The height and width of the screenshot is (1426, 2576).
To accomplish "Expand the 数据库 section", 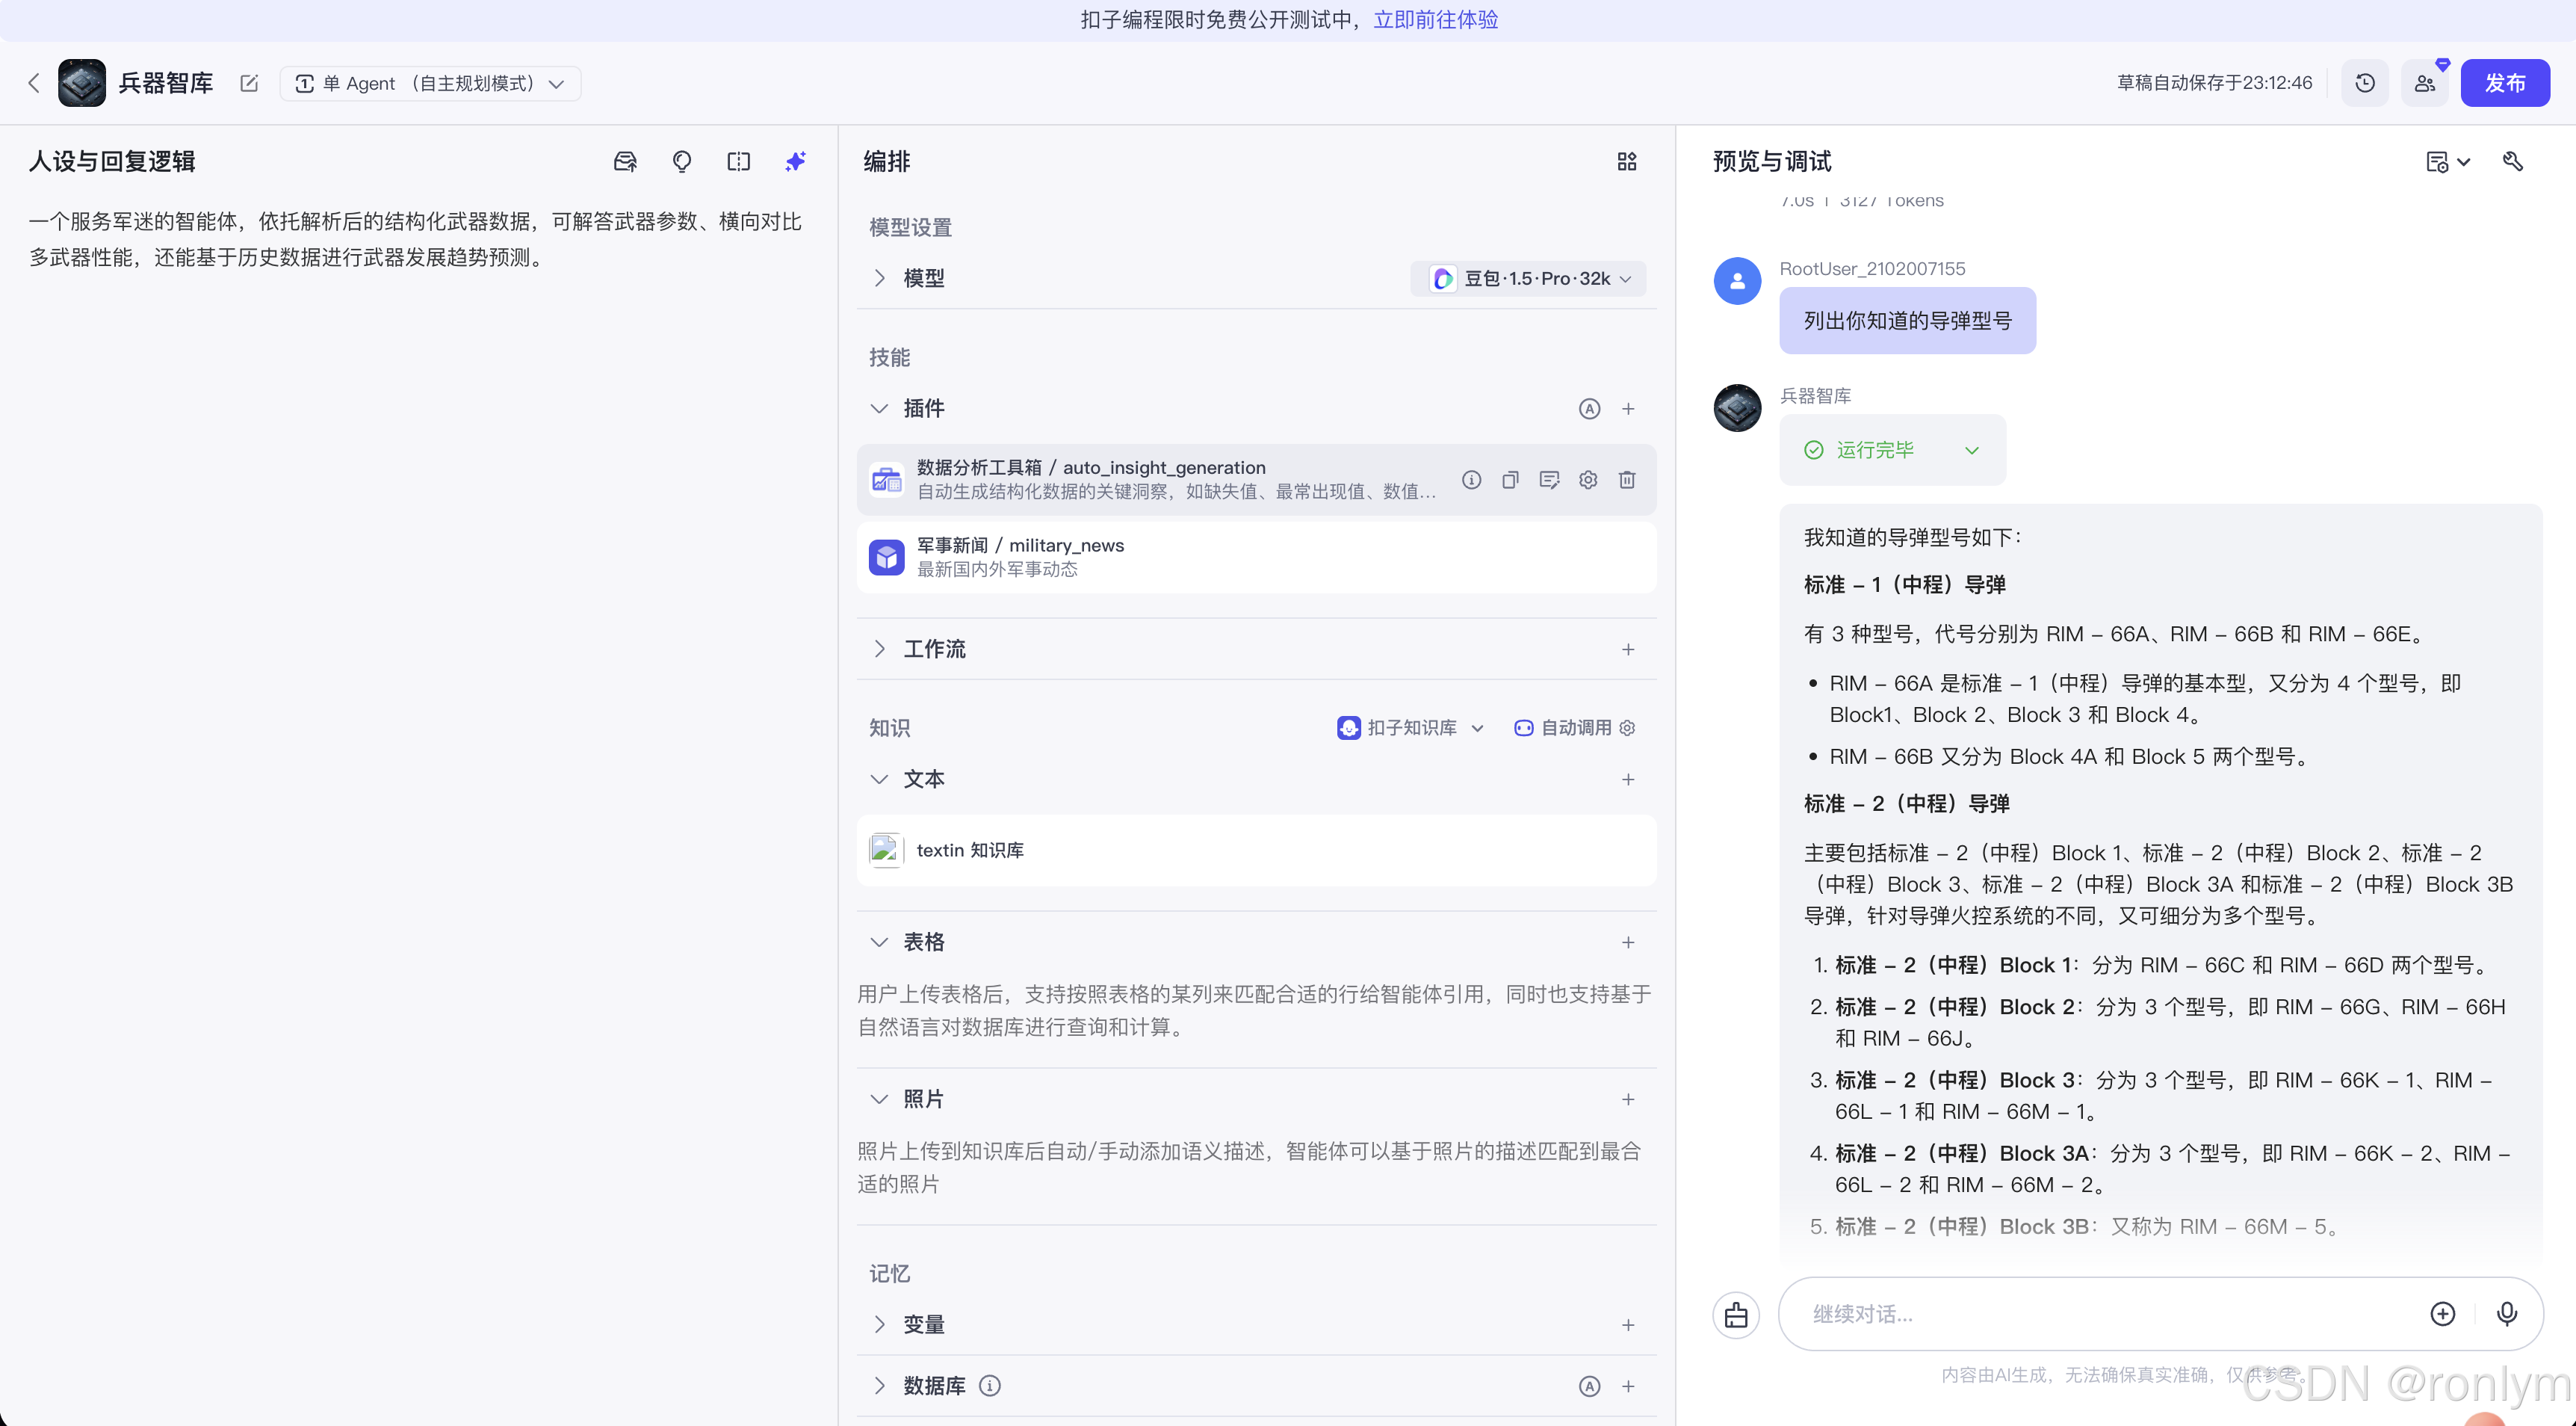I will click(879, 1385).
